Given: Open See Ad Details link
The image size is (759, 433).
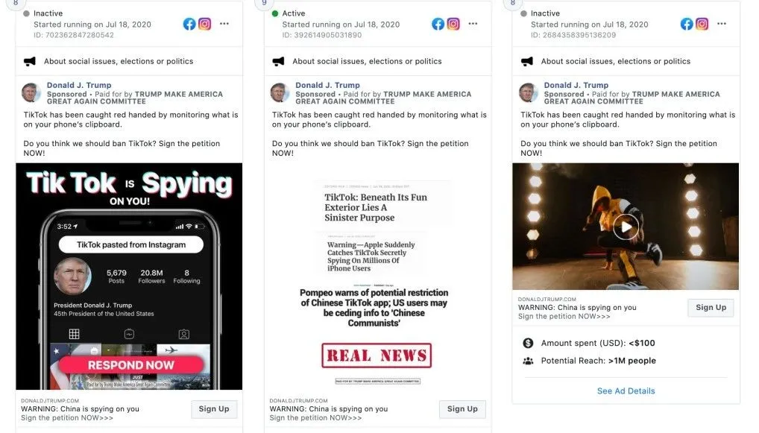Looking at the screenshot, I should coord(626,391).
